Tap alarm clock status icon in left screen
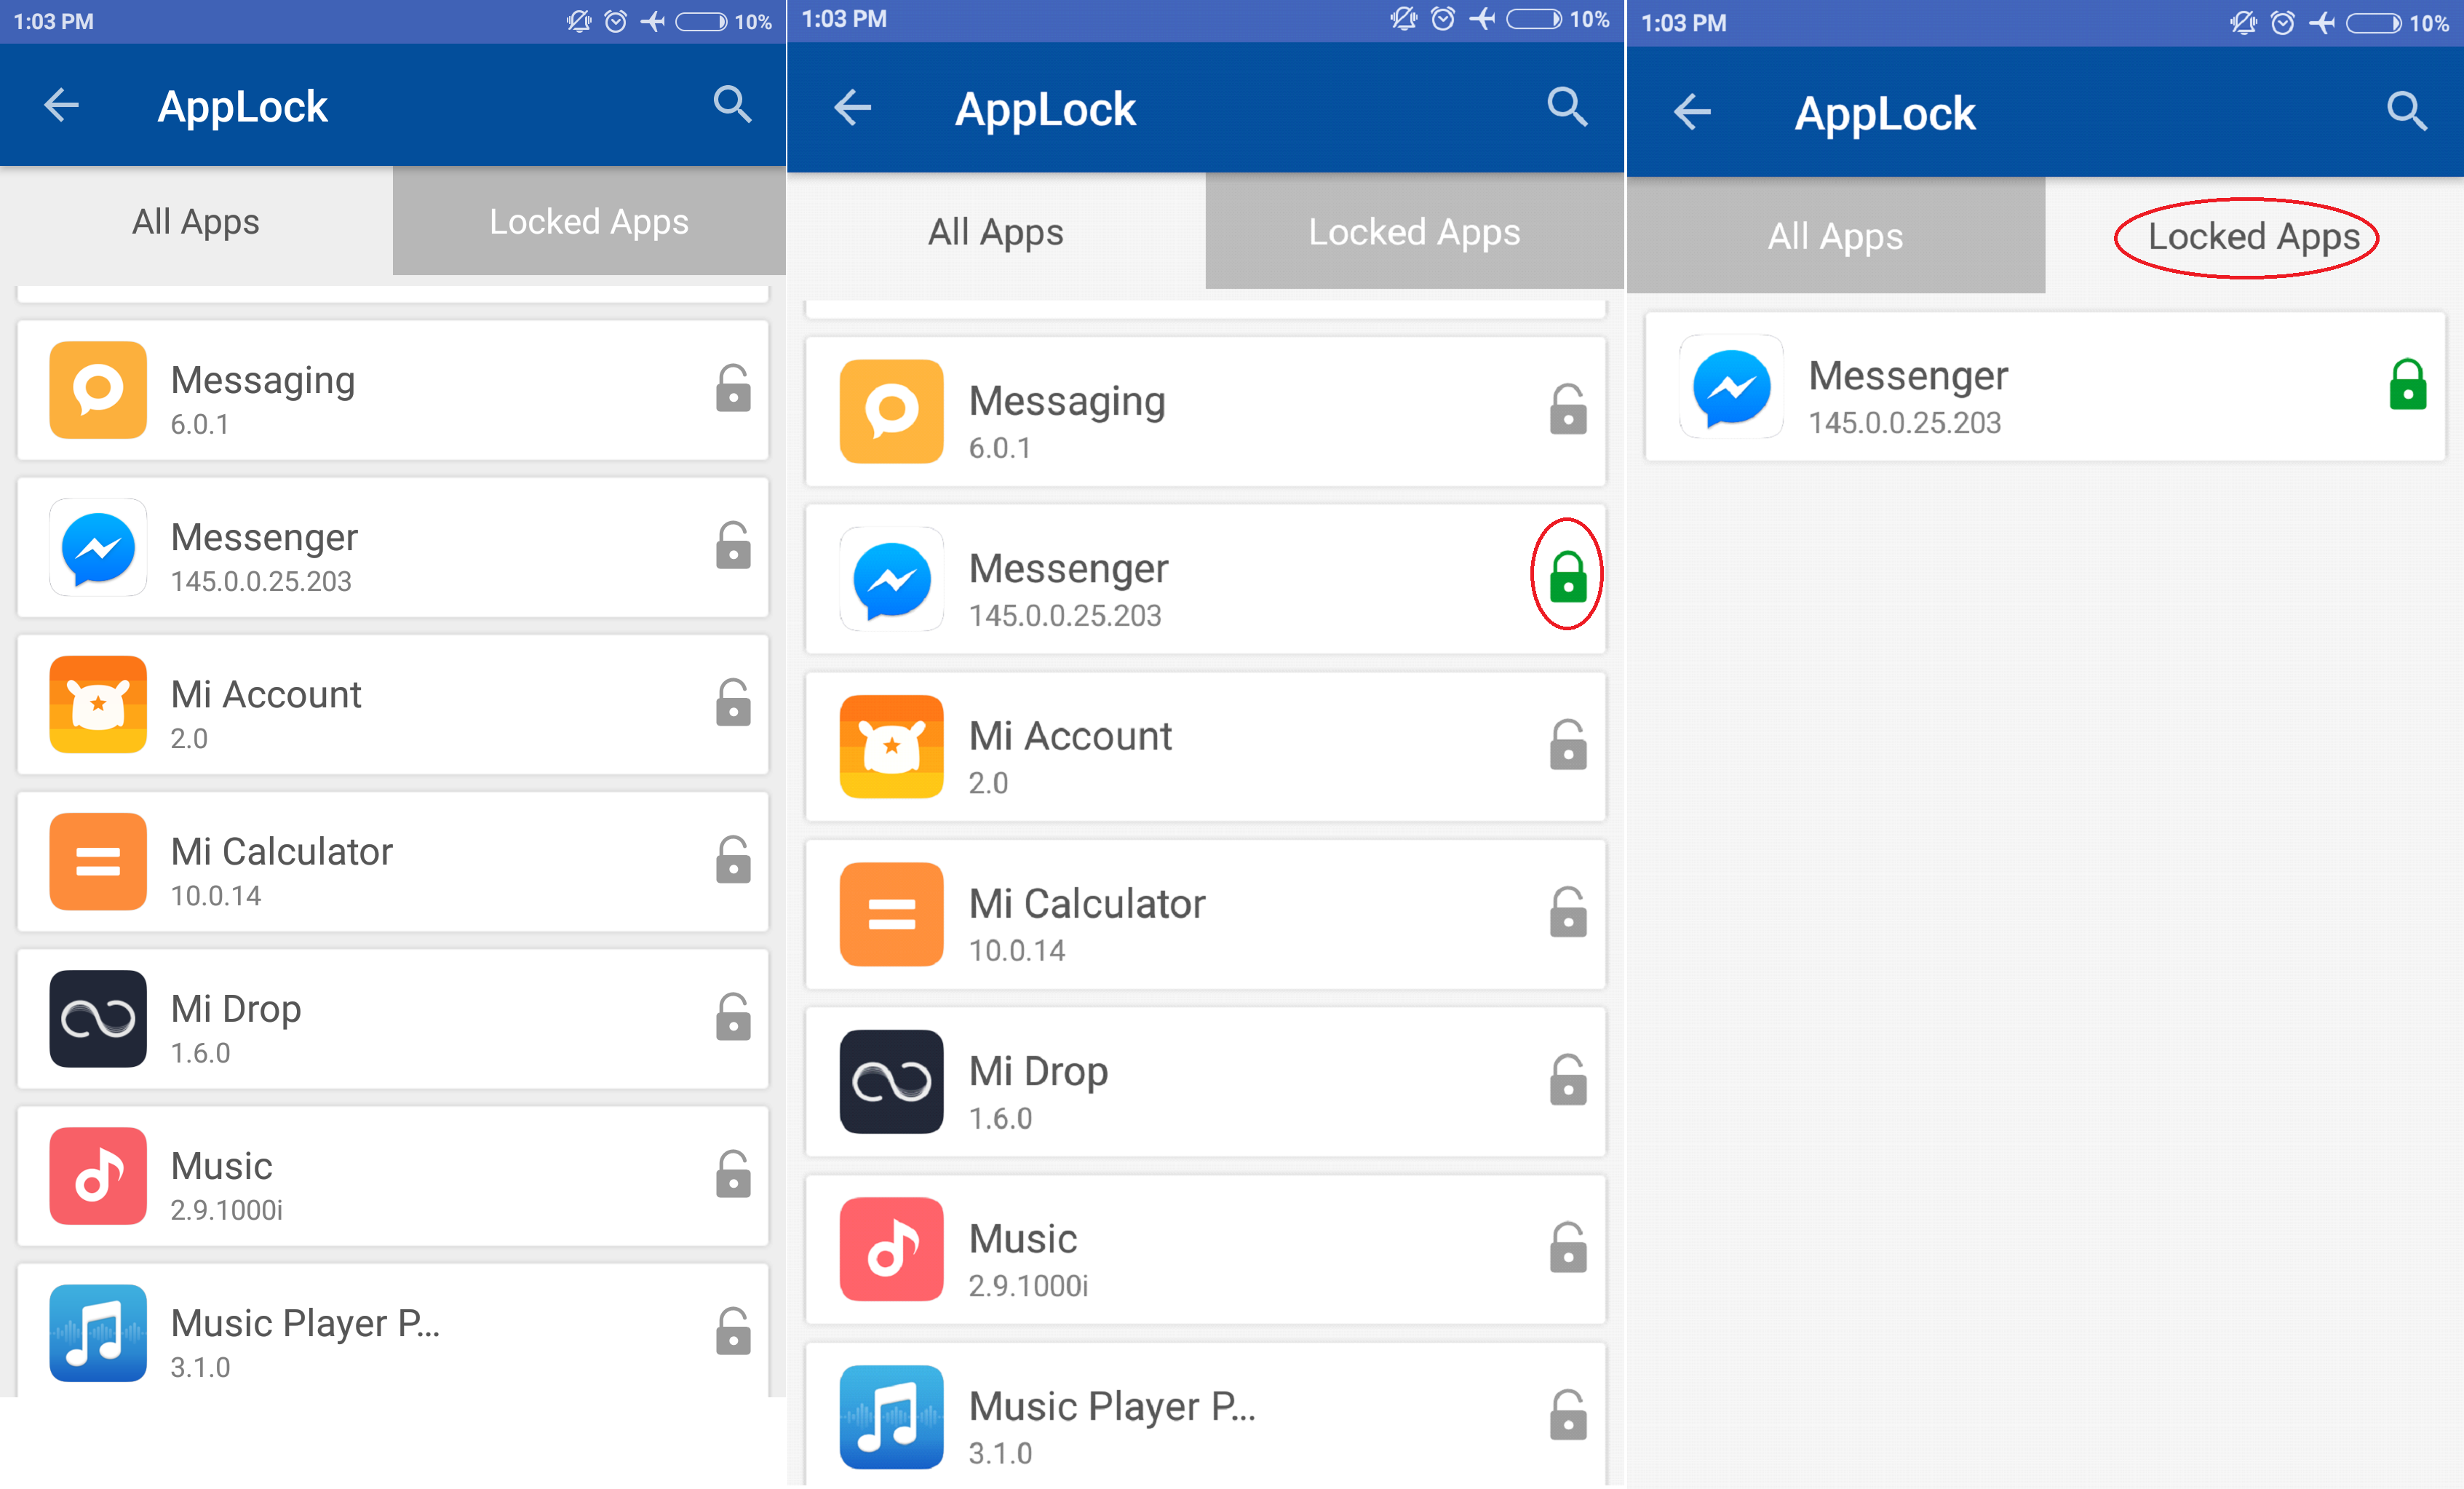The width and height of the screenshot is (2464, 1489). [x=616, y=21]
